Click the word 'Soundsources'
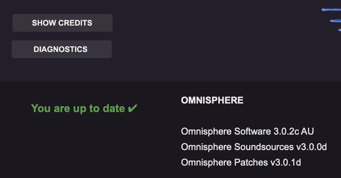The height and width of the screenshot is (178, 341). pyautogui.click(x=264, y=147)
